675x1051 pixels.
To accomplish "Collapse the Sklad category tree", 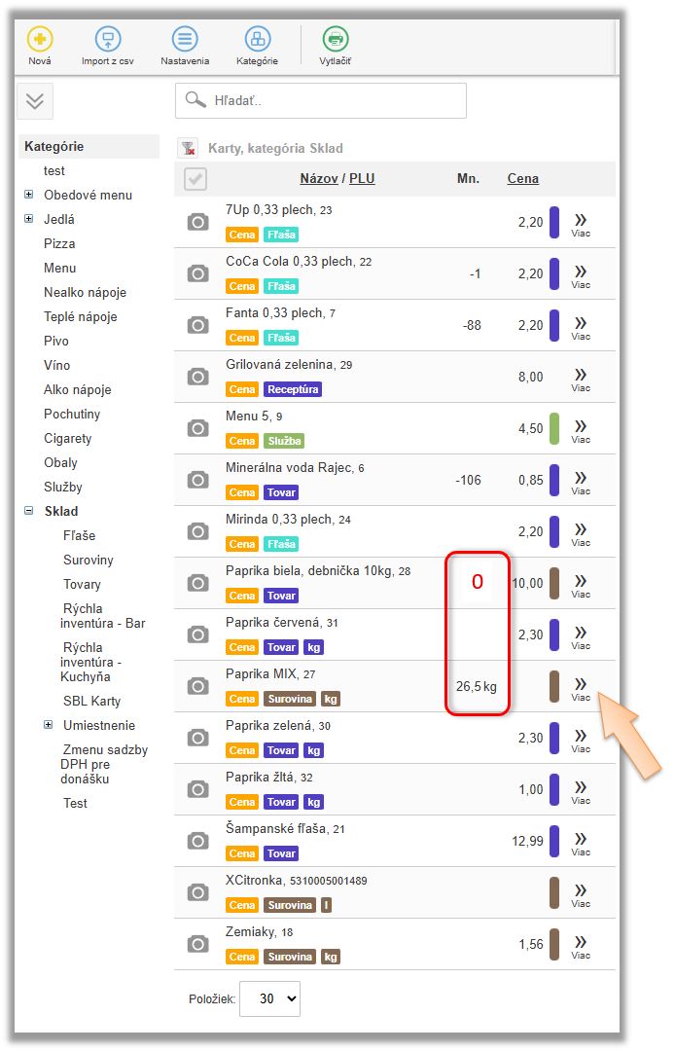I will [29, 511].
